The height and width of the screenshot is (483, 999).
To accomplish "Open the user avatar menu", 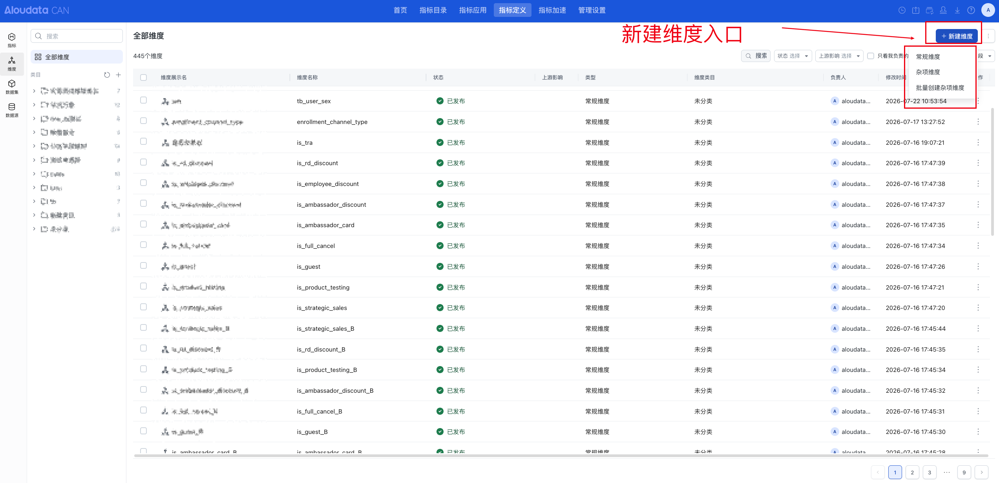I will tap(988, 10).
